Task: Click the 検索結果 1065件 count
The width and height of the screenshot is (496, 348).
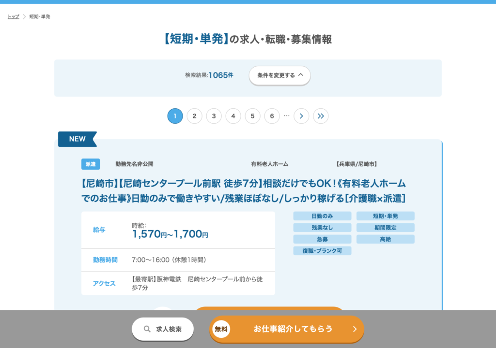Action: pos(209,75)
